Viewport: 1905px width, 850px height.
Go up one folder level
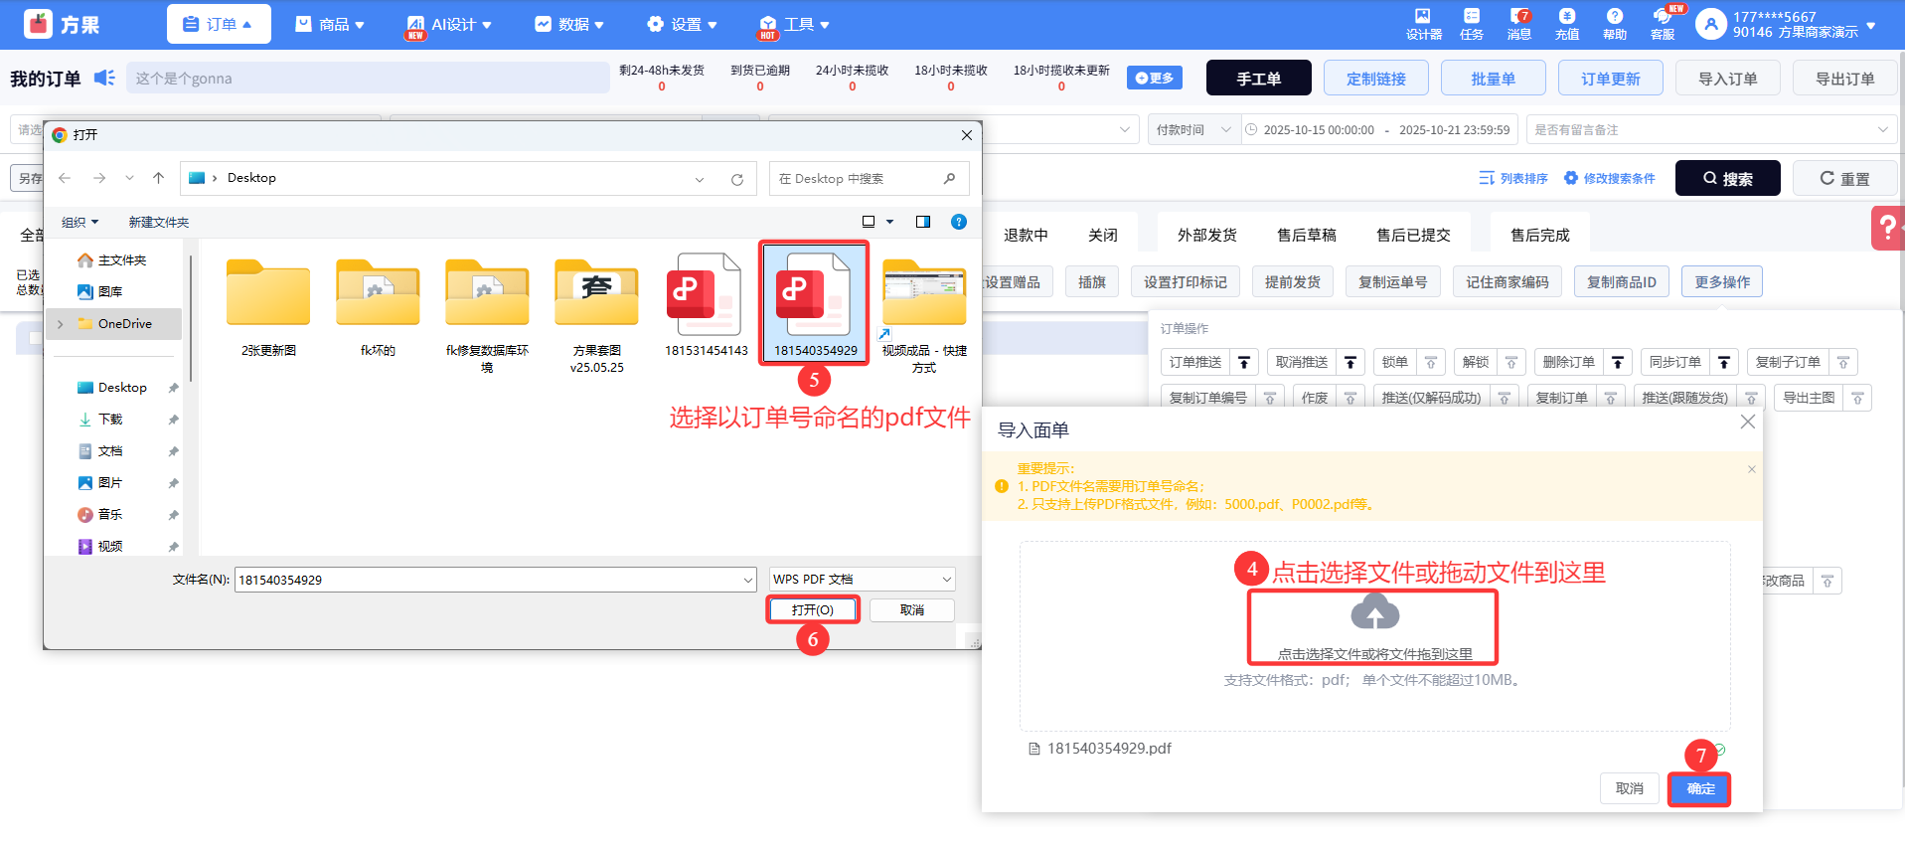pos(159,178)
